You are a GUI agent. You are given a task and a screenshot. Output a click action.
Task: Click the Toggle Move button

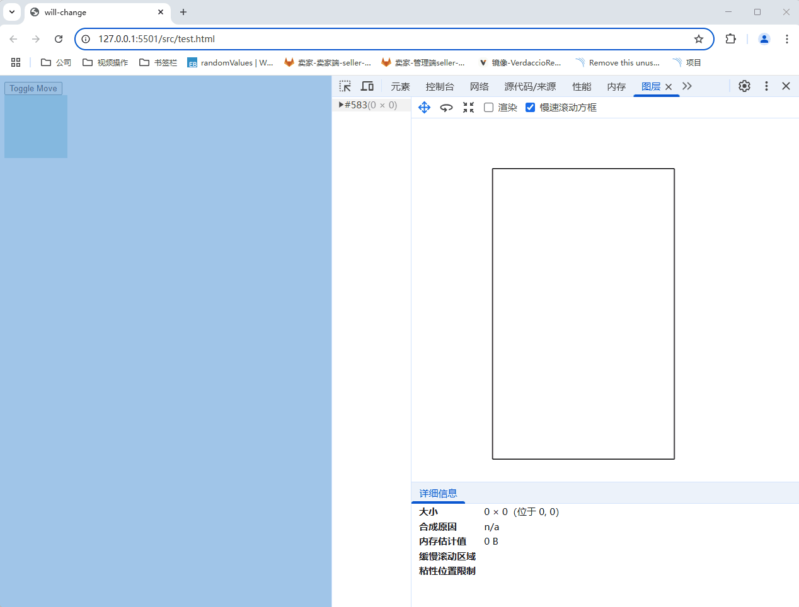[33, 88]
